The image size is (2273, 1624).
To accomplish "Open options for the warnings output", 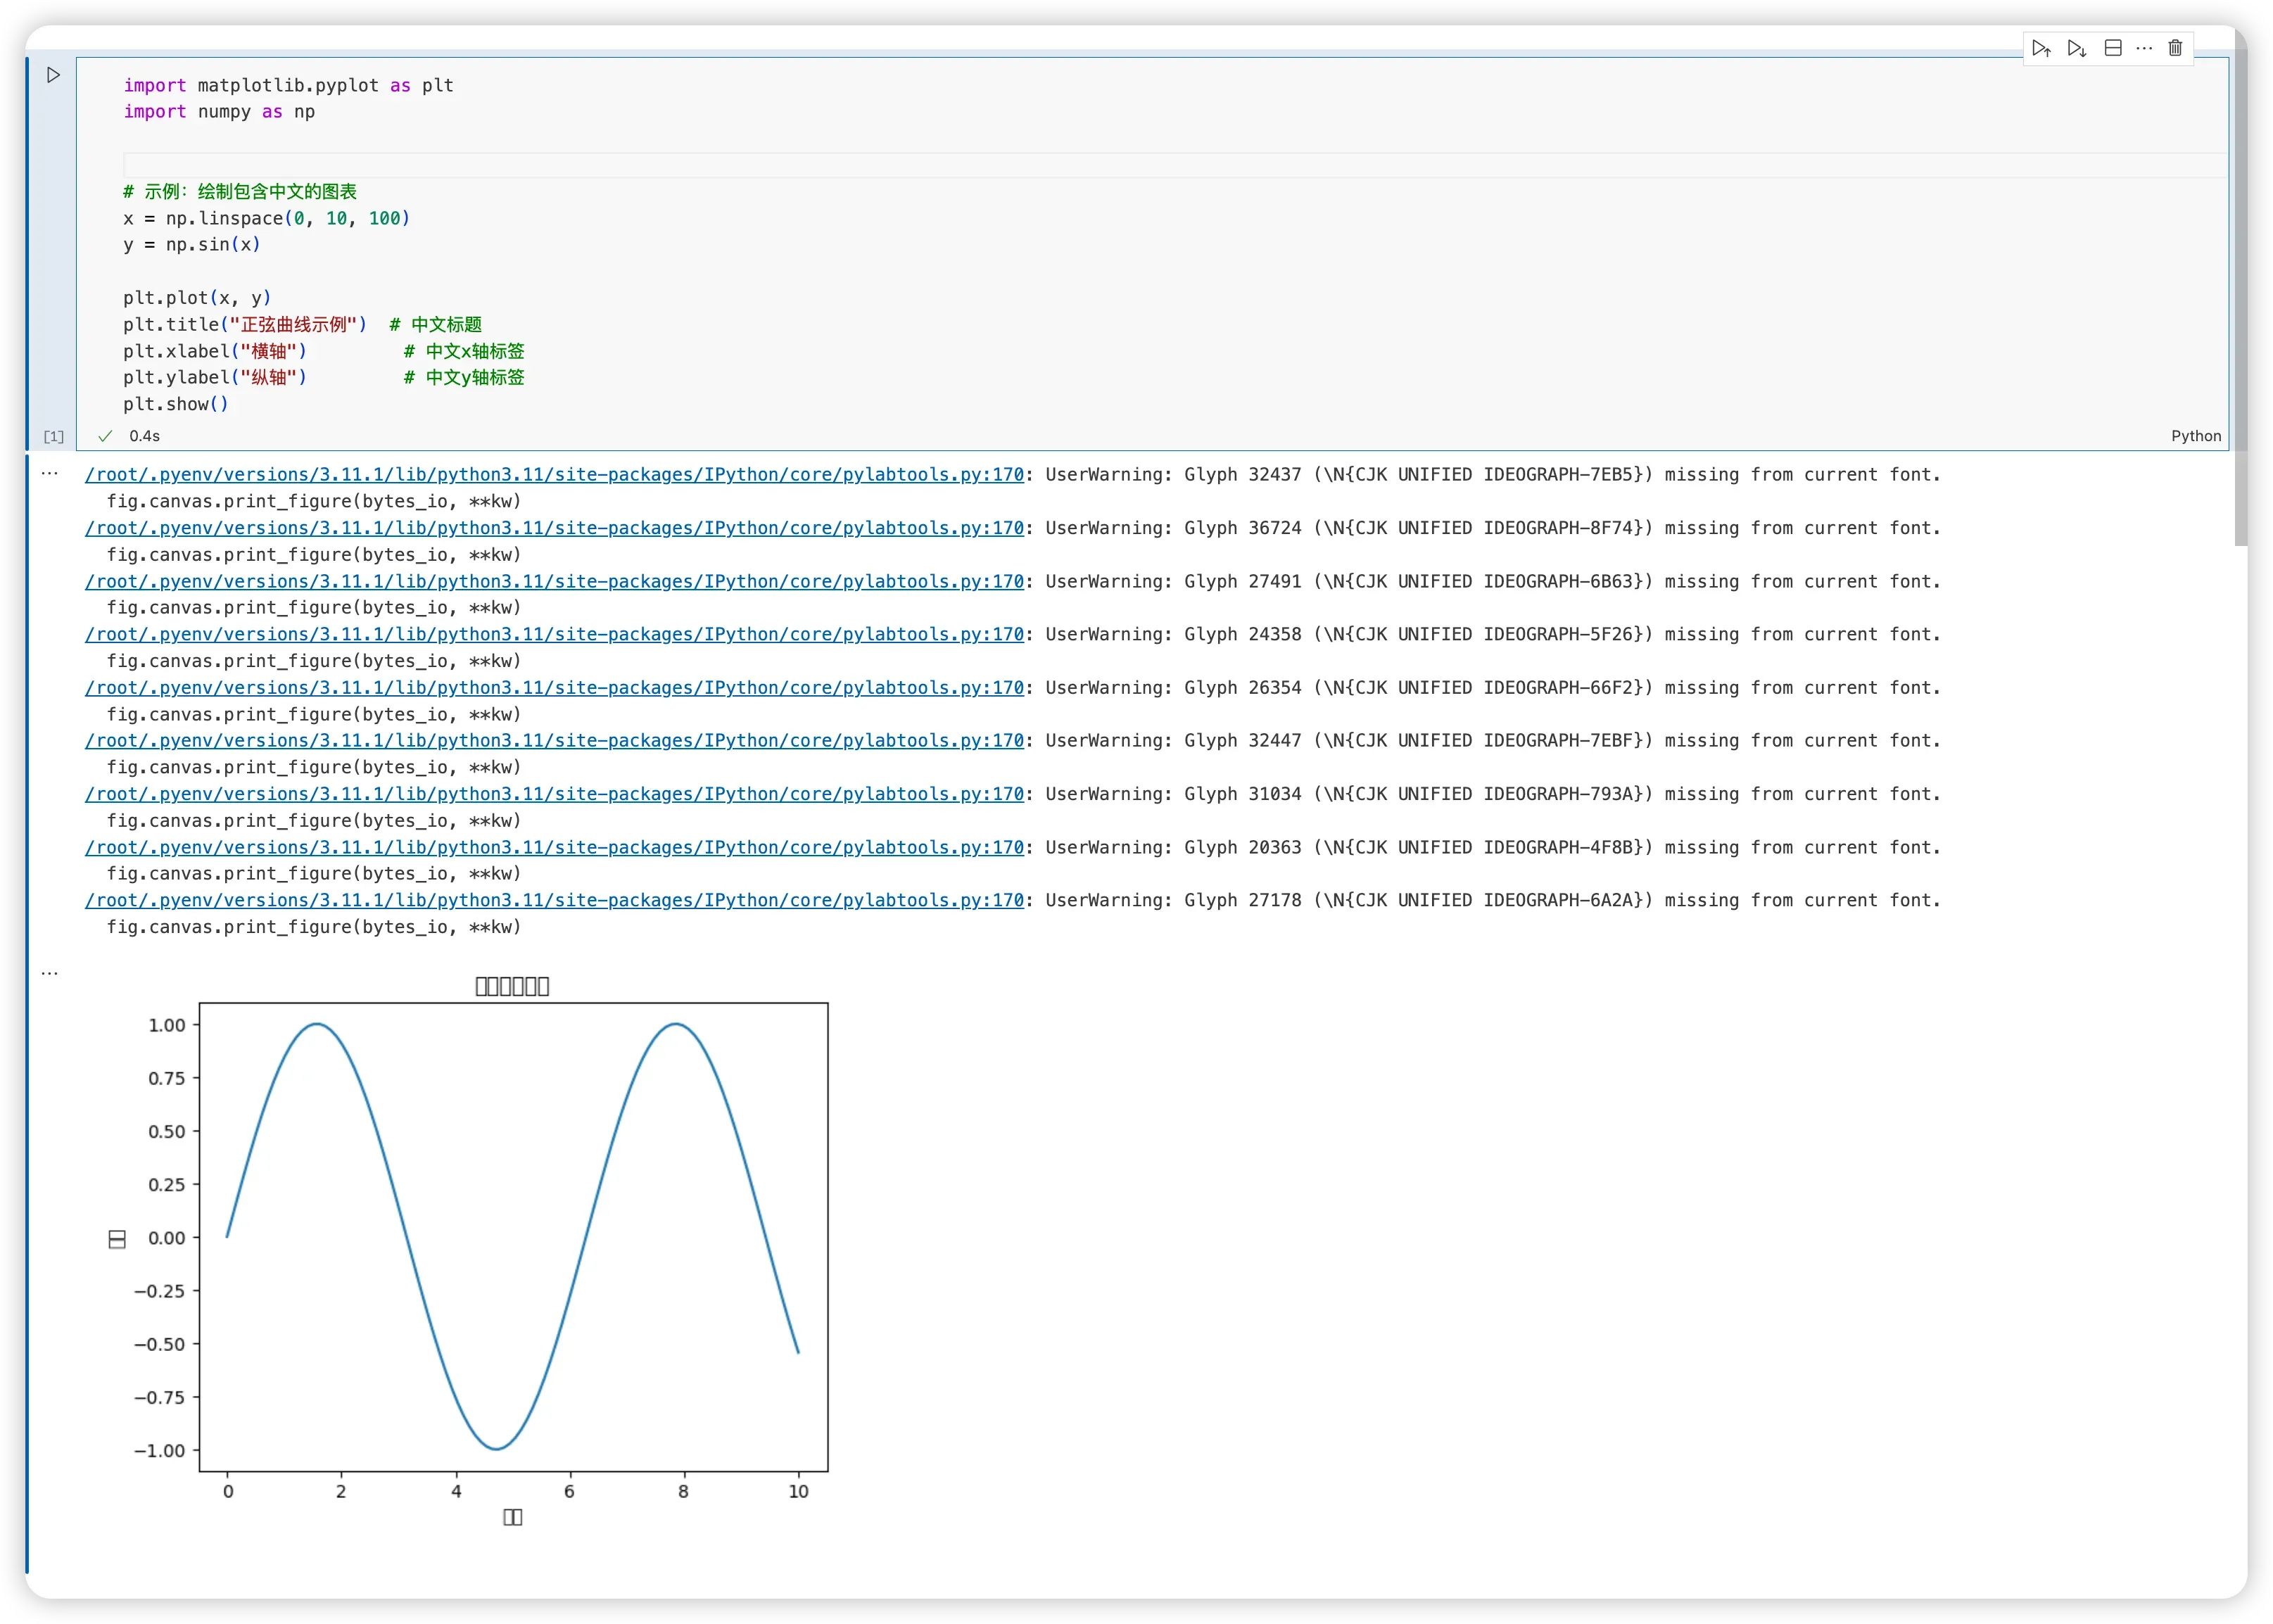I will [x=49, y=473].
